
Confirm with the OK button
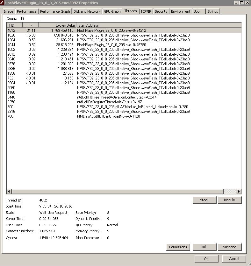(x=206, y=259)
